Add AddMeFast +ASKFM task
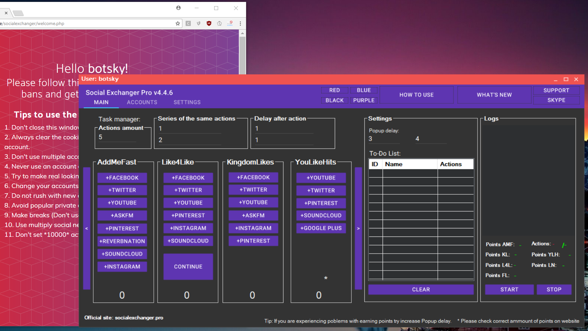588x331 pixels. point(122,215)
